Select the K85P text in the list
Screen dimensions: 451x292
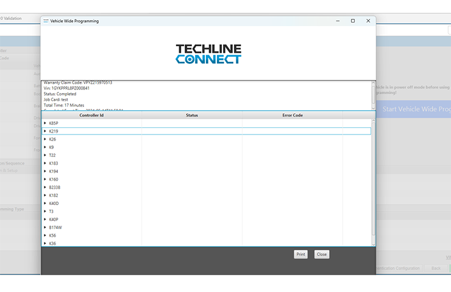coord(54,123)
